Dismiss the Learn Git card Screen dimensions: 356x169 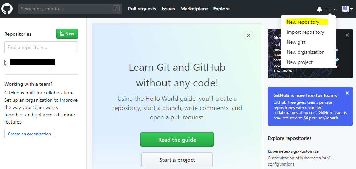(248, 35)
